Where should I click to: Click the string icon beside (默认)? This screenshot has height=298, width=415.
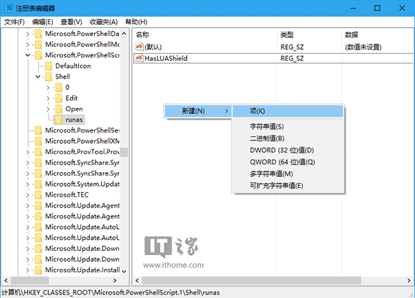tap(139, 47)
